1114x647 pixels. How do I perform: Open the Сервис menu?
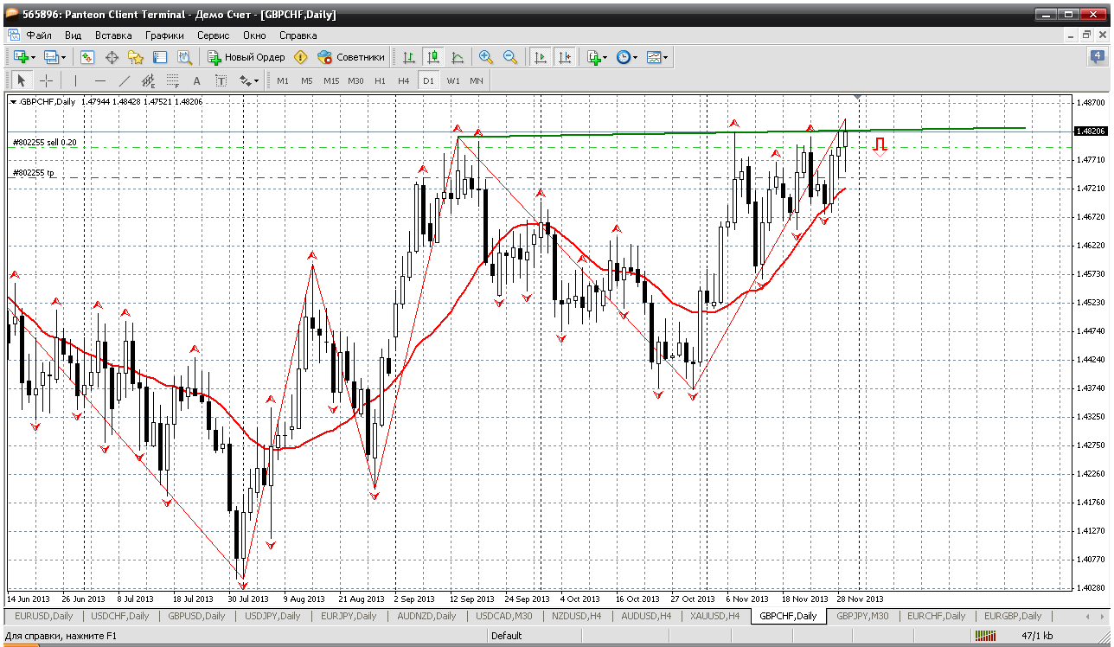[213, 35]
